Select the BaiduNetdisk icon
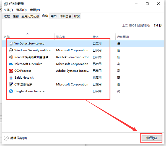Screen dimensions: 166x146 (x=11, y=78)
